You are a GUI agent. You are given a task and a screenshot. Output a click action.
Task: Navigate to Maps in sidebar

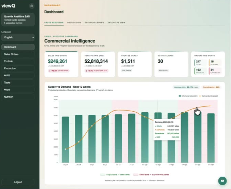[18, 90]
